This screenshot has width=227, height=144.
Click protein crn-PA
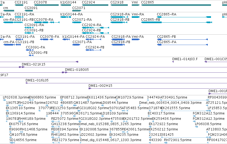click(9, 42)
